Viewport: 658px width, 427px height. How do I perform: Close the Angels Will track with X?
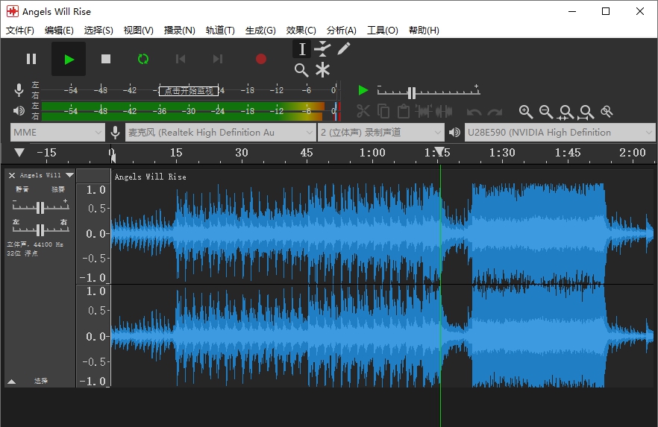[12, 175]
